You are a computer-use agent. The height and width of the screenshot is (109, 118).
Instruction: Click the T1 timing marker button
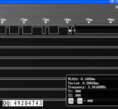coord(80,101)
